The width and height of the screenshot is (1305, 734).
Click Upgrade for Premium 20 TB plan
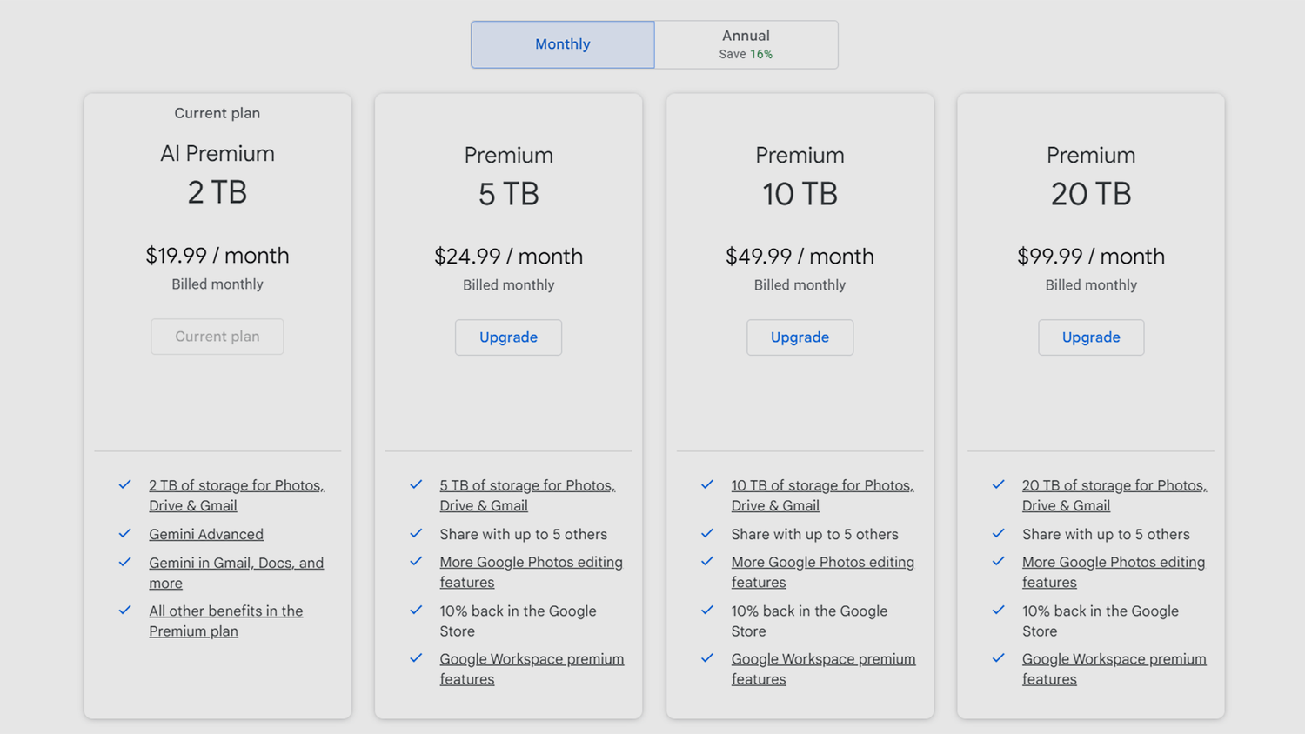point(1090,337)
